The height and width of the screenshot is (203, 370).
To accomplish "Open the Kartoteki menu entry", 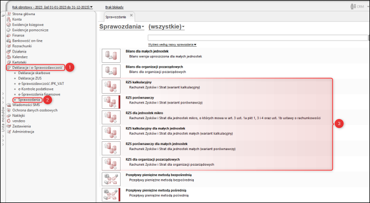I will point(19,62).
